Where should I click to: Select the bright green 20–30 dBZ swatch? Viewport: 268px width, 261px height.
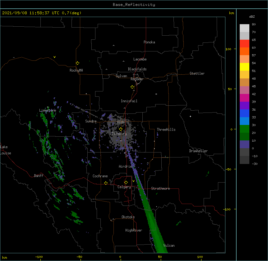coord(244,129)
